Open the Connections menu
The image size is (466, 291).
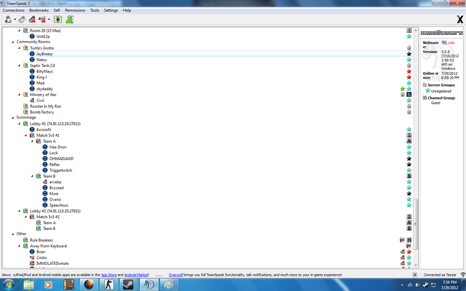(x=14, y=10)
